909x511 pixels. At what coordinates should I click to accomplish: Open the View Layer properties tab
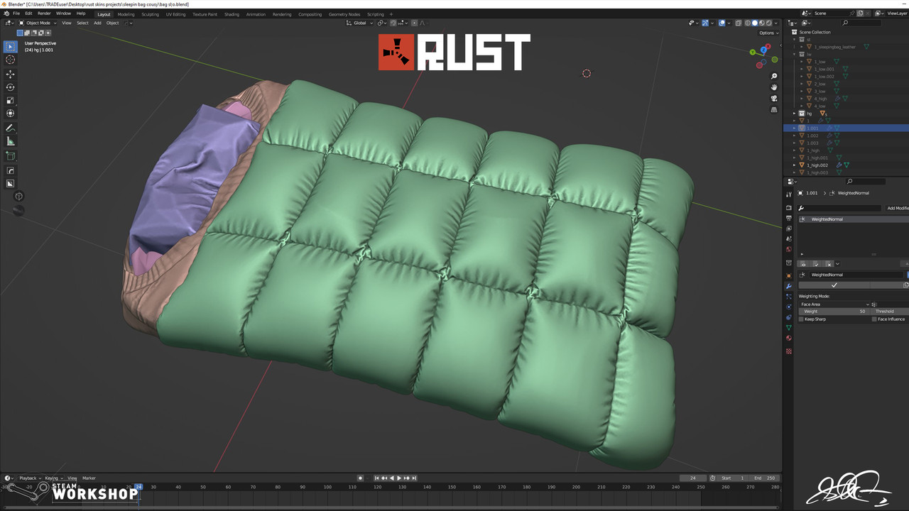point(788,229)
